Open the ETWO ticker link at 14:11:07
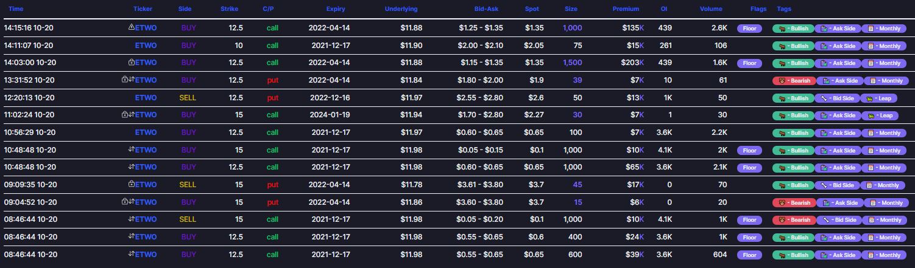 click(x=146, y=46)
